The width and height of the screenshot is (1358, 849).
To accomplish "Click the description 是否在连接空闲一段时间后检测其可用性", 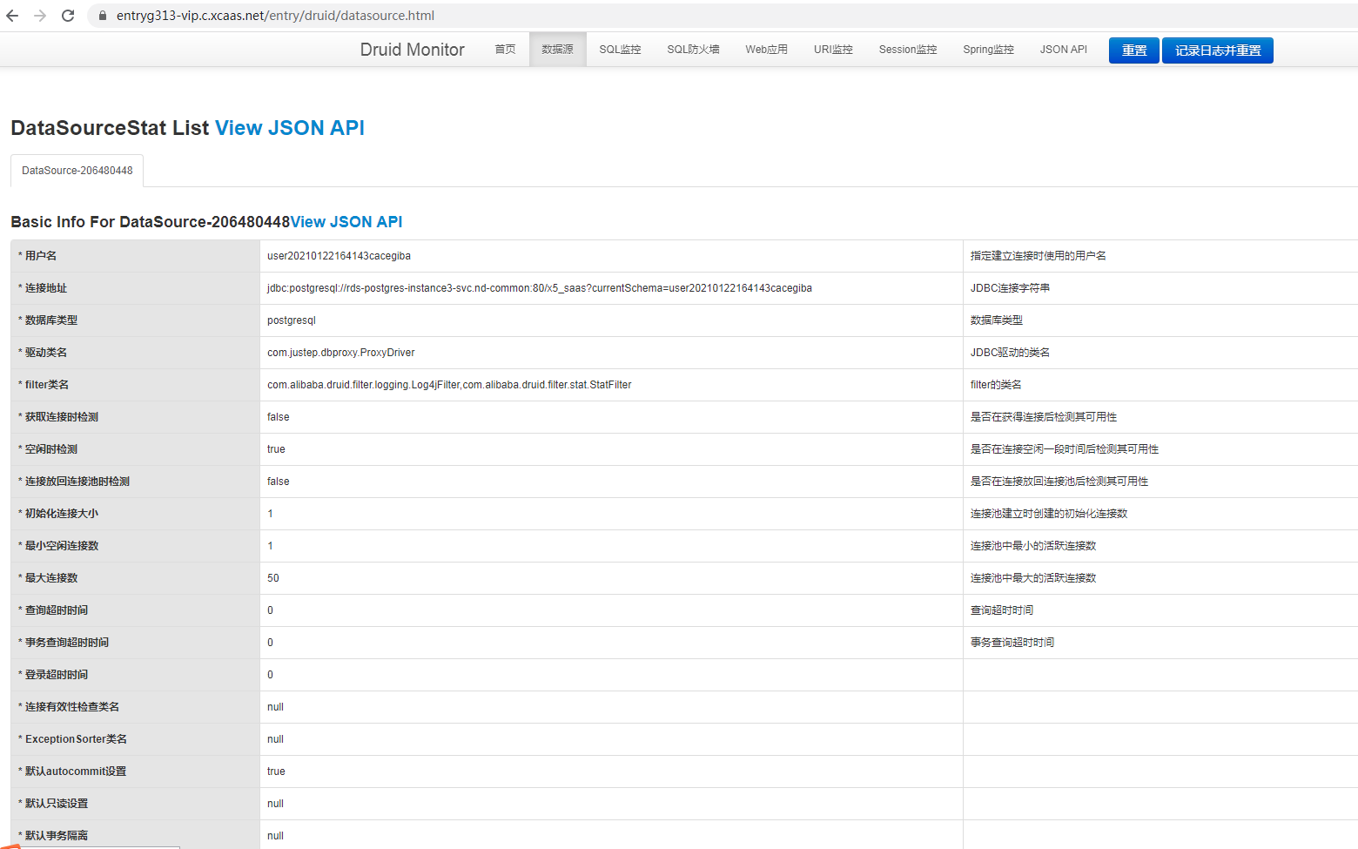I will coord(1065,449).
